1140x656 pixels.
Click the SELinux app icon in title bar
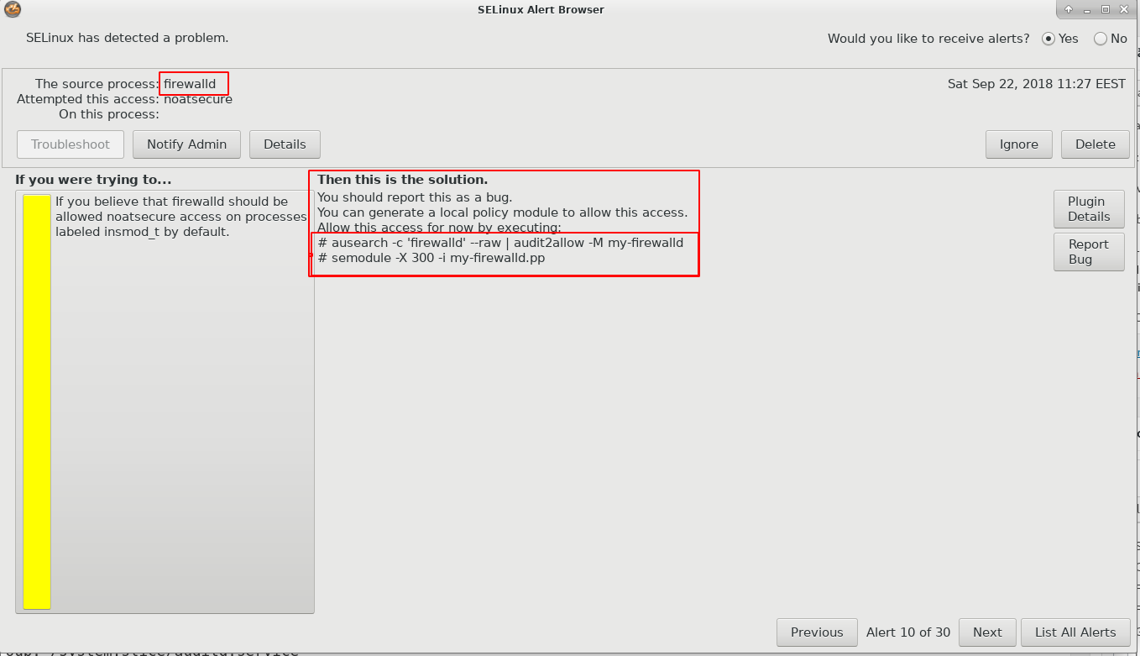(13, 10)
